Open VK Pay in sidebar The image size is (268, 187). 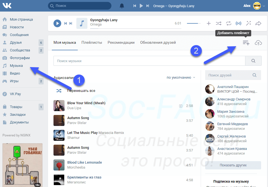coord(15,94)
